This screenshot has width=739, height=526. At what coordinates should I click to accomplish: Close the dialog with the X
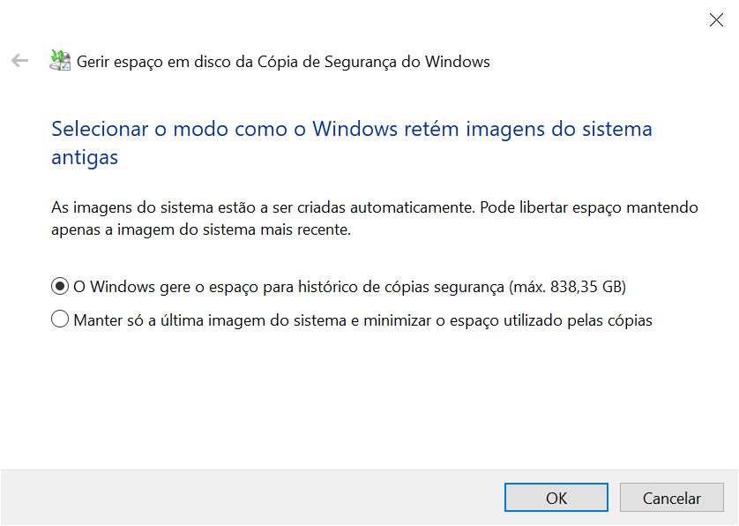pos(716,19)
